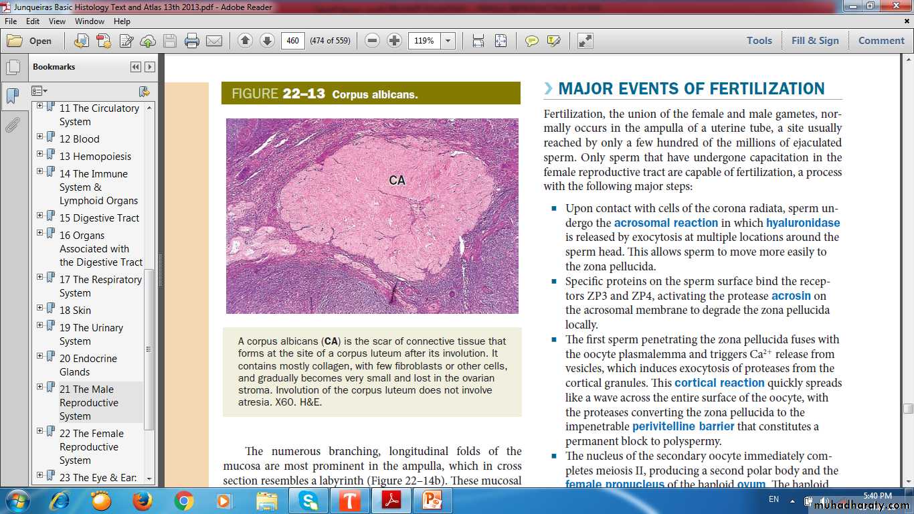
Task: Click the print file icon
Action: 192,41
